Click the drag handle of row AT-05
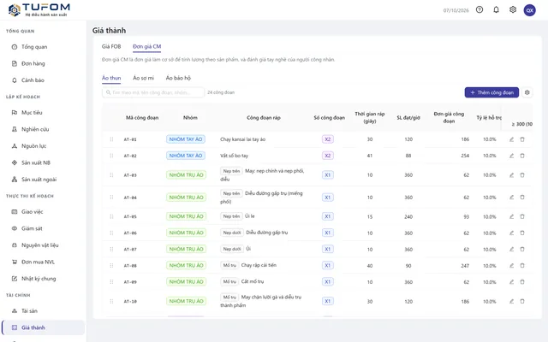 [111, 216]
